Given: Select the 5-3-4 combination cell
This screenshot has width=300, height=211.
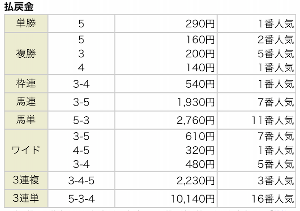Looking at the screenshot, I should coord(82,199).
